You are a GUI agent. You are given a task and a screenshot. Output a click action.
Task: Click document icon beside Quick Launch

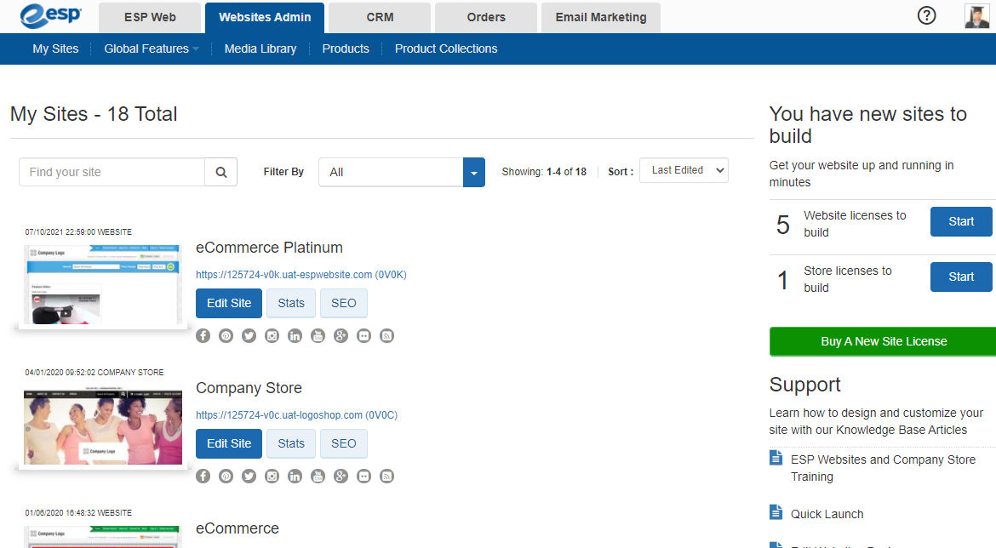point(776,511)
